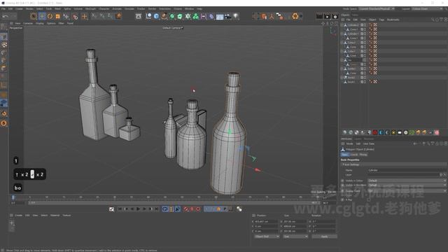Open the Visible in Editor dropdown
This screenshot has width=448, height=252.
tap(407, 181)
